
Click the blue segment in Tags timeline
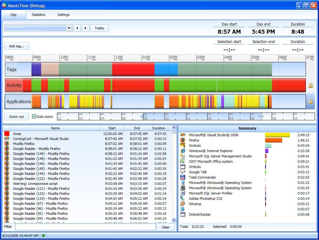pyautogui.click(x=166, y=69)
